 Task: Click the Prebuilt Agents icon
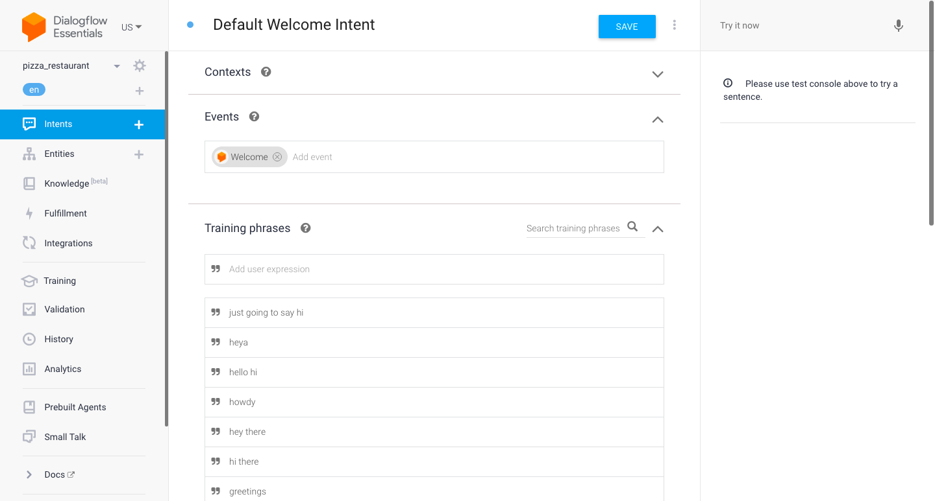pos(29,407)
